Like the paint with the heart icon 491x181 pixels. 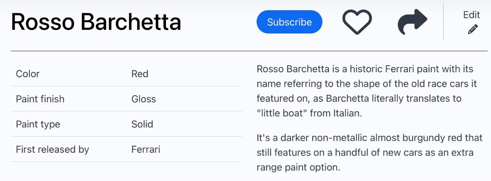tap(357, 22)
